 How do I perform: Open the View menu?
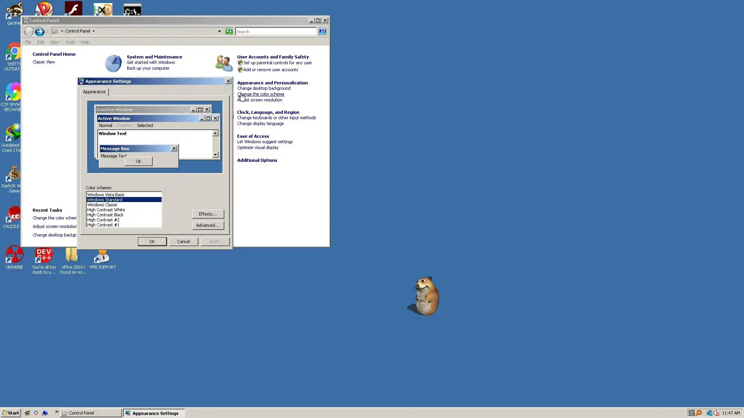[55, 42]
